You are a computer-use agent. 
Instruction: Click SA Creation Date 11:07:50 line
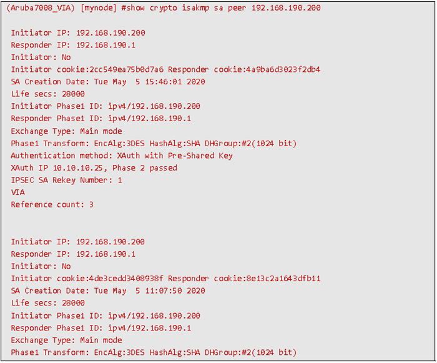(108, 291)
